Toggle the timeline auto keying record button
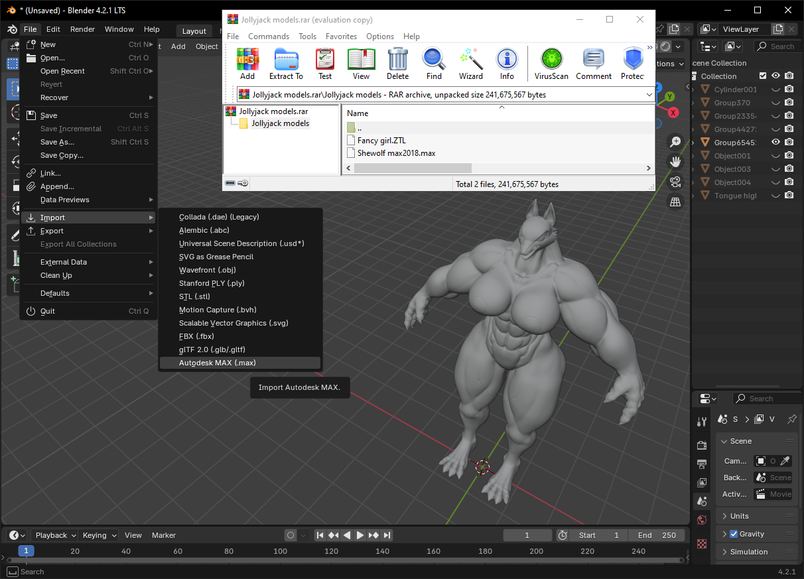804x579 pixels. pos(291,535)
